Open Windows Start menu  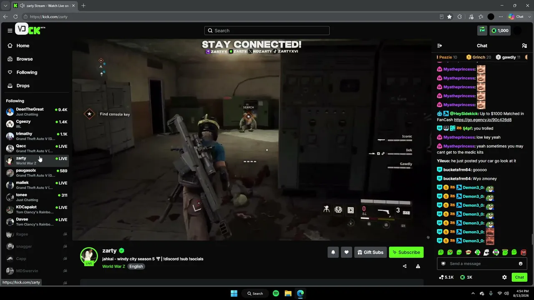(x=234, y=293)
